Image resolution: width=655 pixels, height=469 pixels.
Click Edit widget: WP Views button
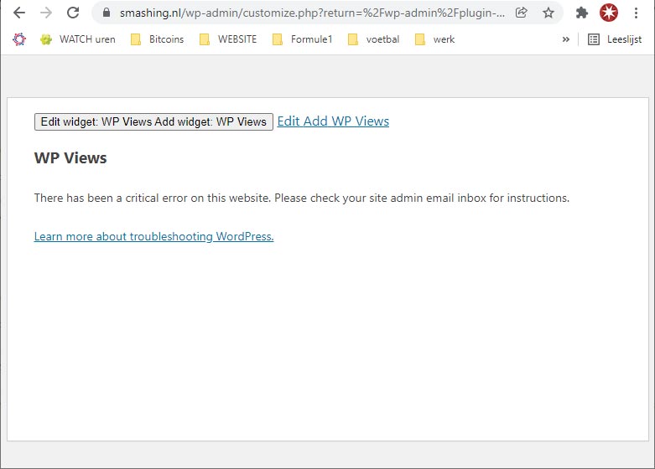point(153,121)
